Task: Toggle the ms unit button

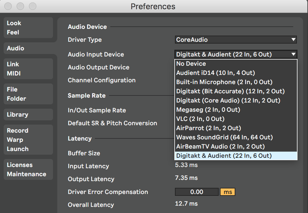Action: [x=228, y=192]
